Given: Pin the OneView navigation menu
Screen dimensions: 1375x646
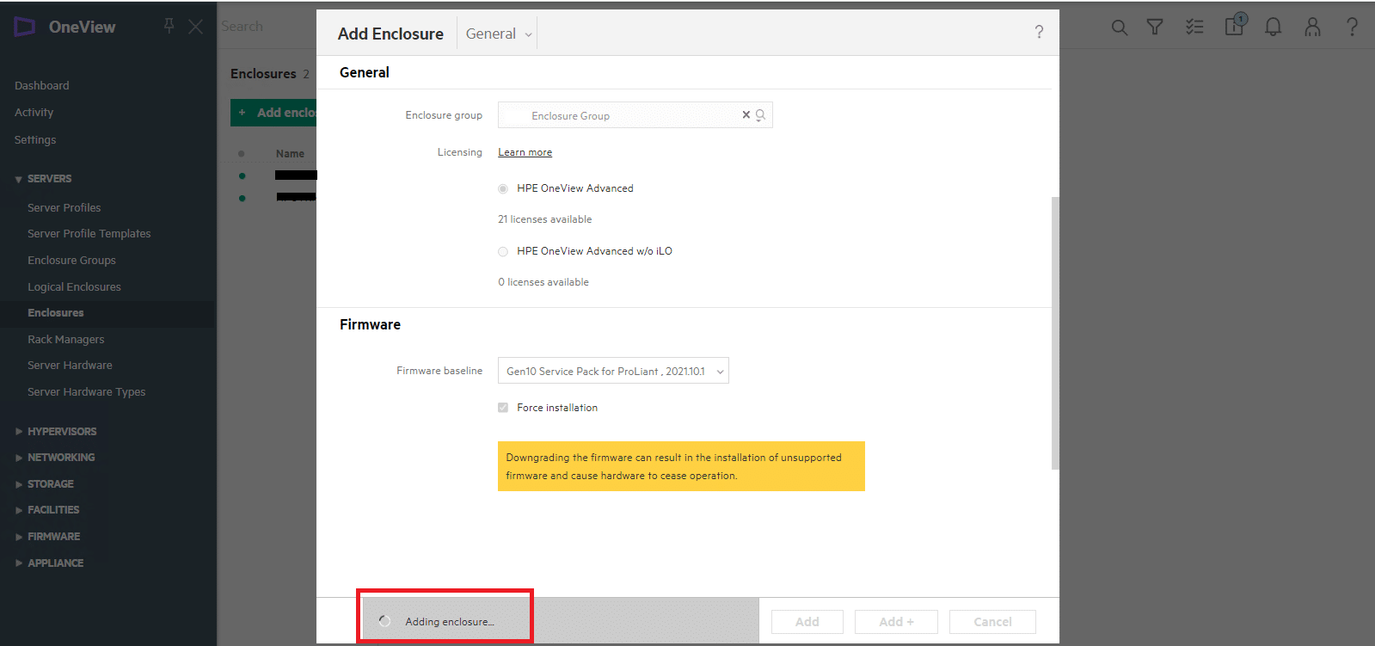Looking at the screenshot, I should (169, 27).
